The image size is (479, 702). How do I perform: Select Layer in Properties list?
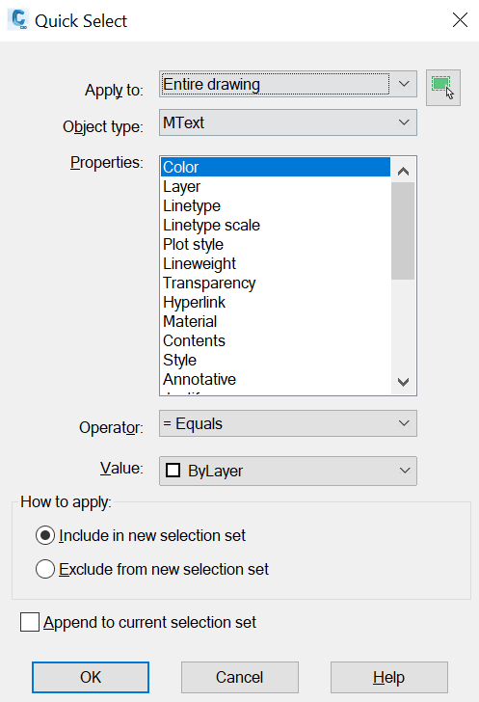(x=276, y=186)
